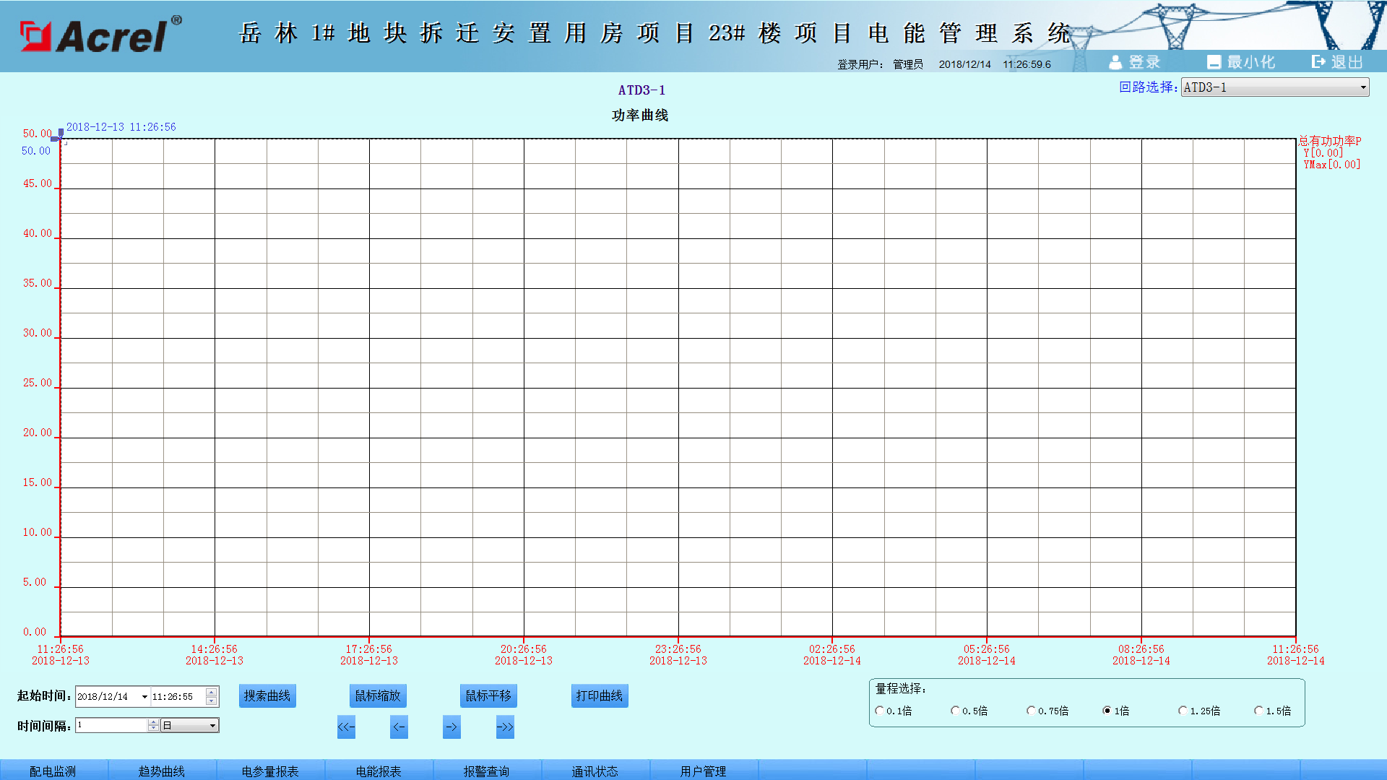Decrease the 时间间隔 interval value
This screenshot has width=1387, height=780.
click(x=153, y=729)
